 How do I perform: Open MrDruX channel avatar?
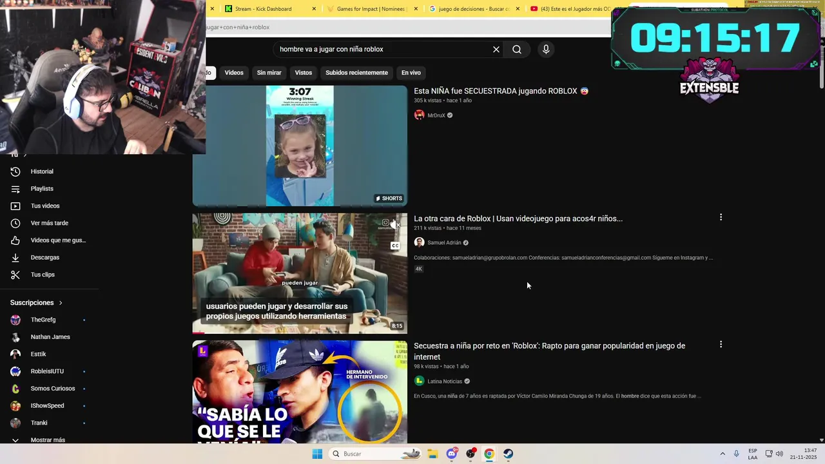coord(419,115)
